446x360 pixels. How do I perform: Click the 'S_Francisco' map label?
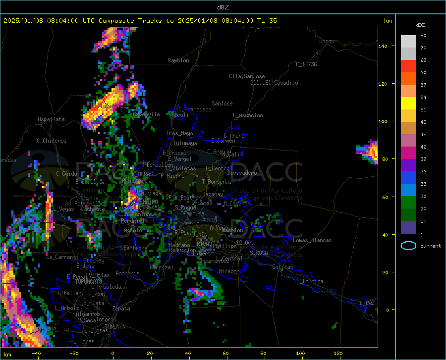(195, 109)
